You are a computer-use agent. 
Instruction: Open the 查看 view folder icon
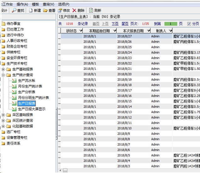click(46, 10)
